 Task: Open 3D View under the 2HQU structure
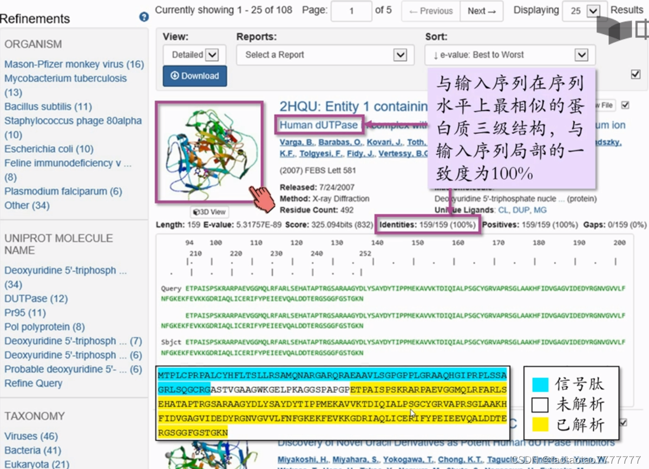pos(210,212)
